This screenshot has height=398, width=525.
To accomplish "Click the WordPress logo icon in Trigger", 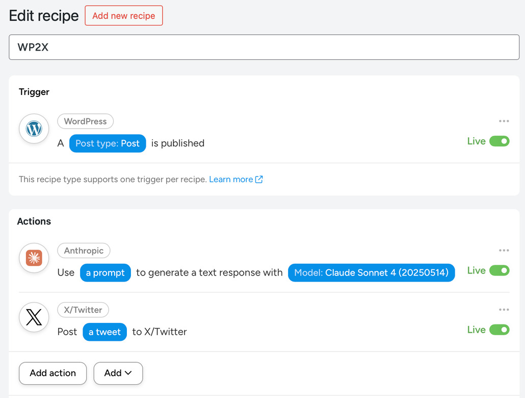I will click(34, 129).
